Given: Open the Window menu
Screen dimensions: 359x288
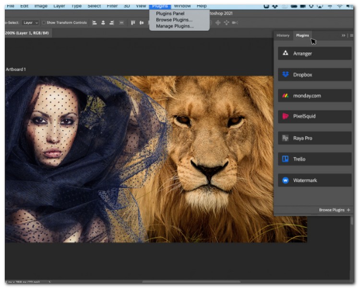Looking at the screenshot, I should pos(182,6).
